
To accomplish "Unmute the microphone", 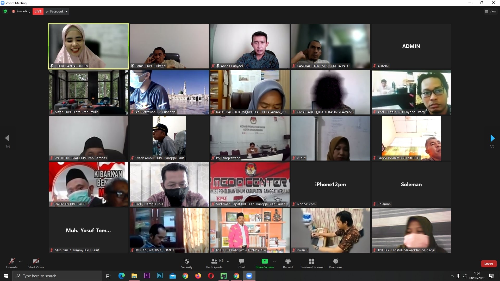I will coord(12,261).
